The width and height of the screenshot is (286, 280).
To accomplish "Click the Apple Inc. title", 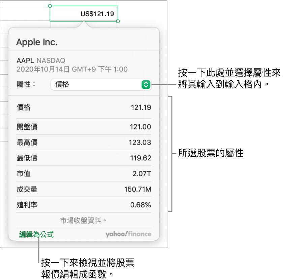I will (37, 42).
